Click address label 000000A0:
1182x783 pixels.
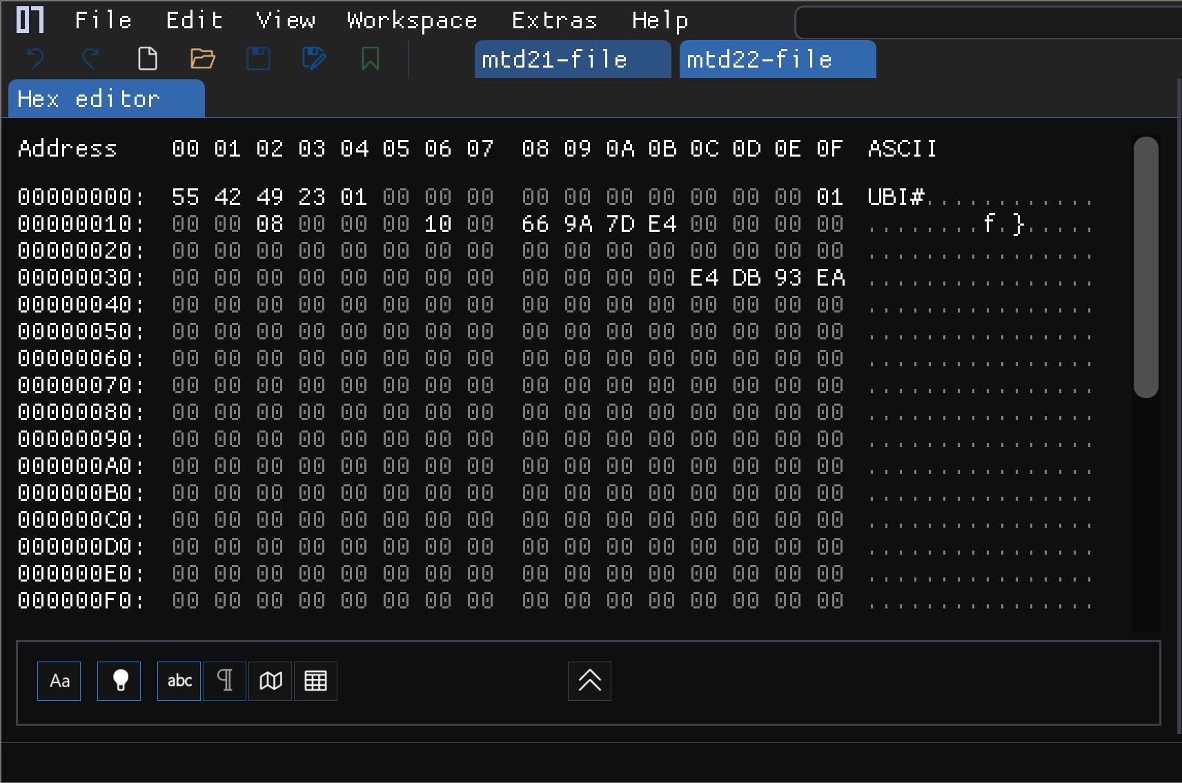(x=81, y=466)
